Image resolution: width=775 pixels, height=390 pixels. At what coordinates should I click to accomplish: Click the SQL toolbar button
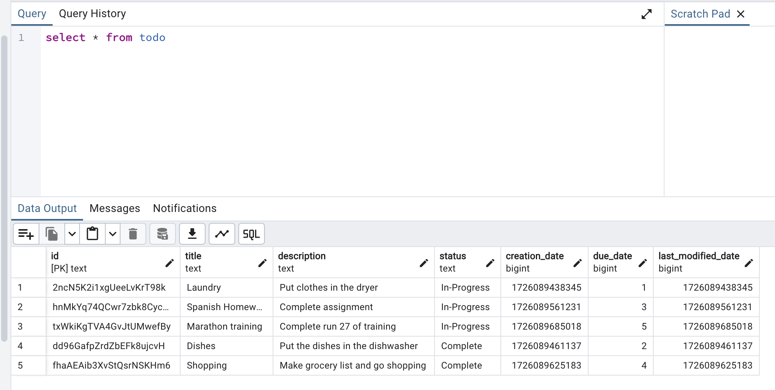click(x=251, y=234)
